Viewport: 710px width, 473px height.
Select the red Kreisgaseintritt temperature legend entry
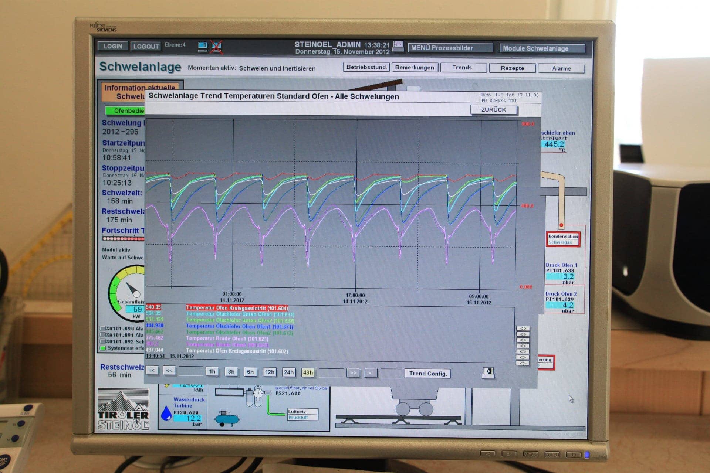click(237, 308)
